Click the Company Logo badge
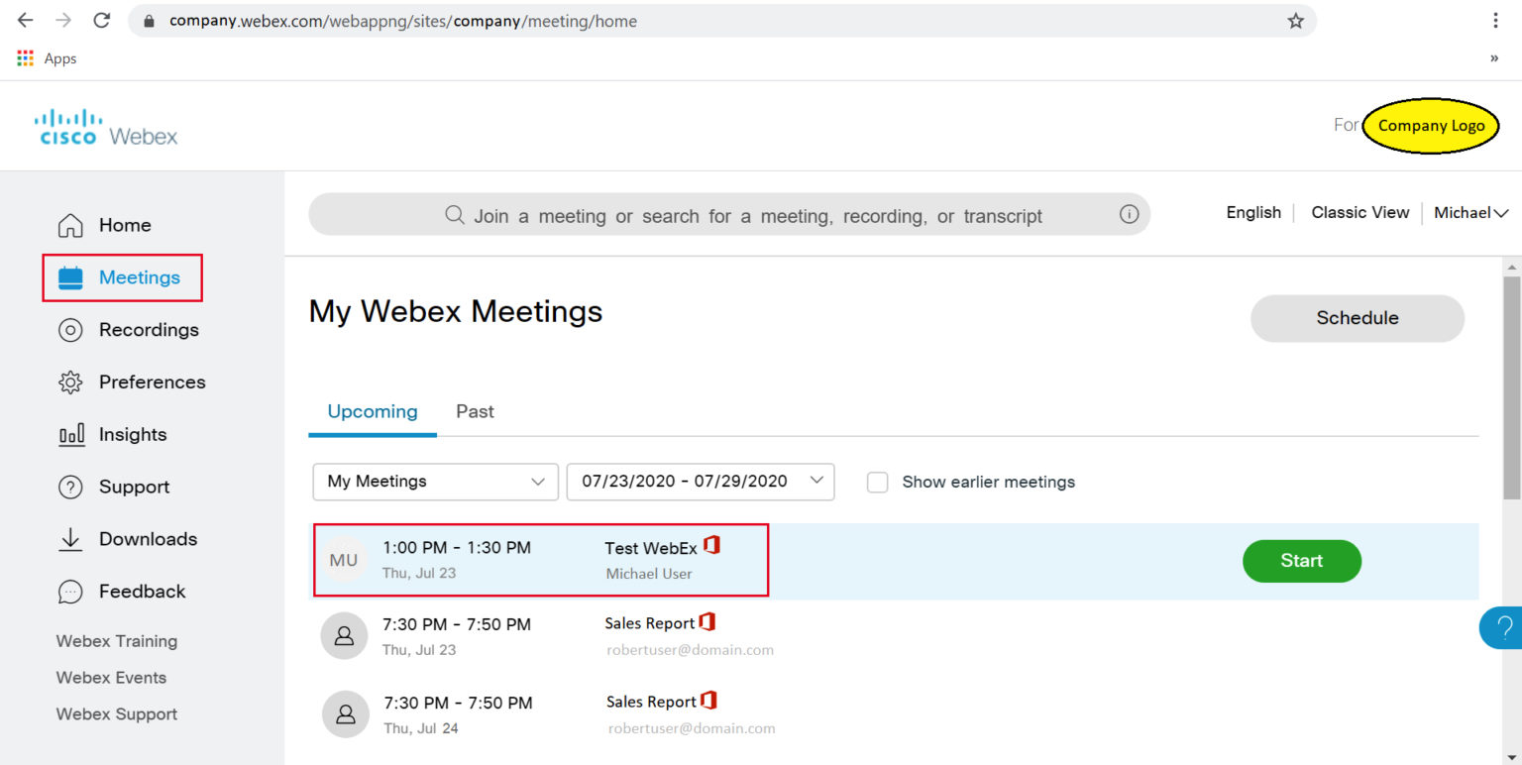 click(1431, 126)
